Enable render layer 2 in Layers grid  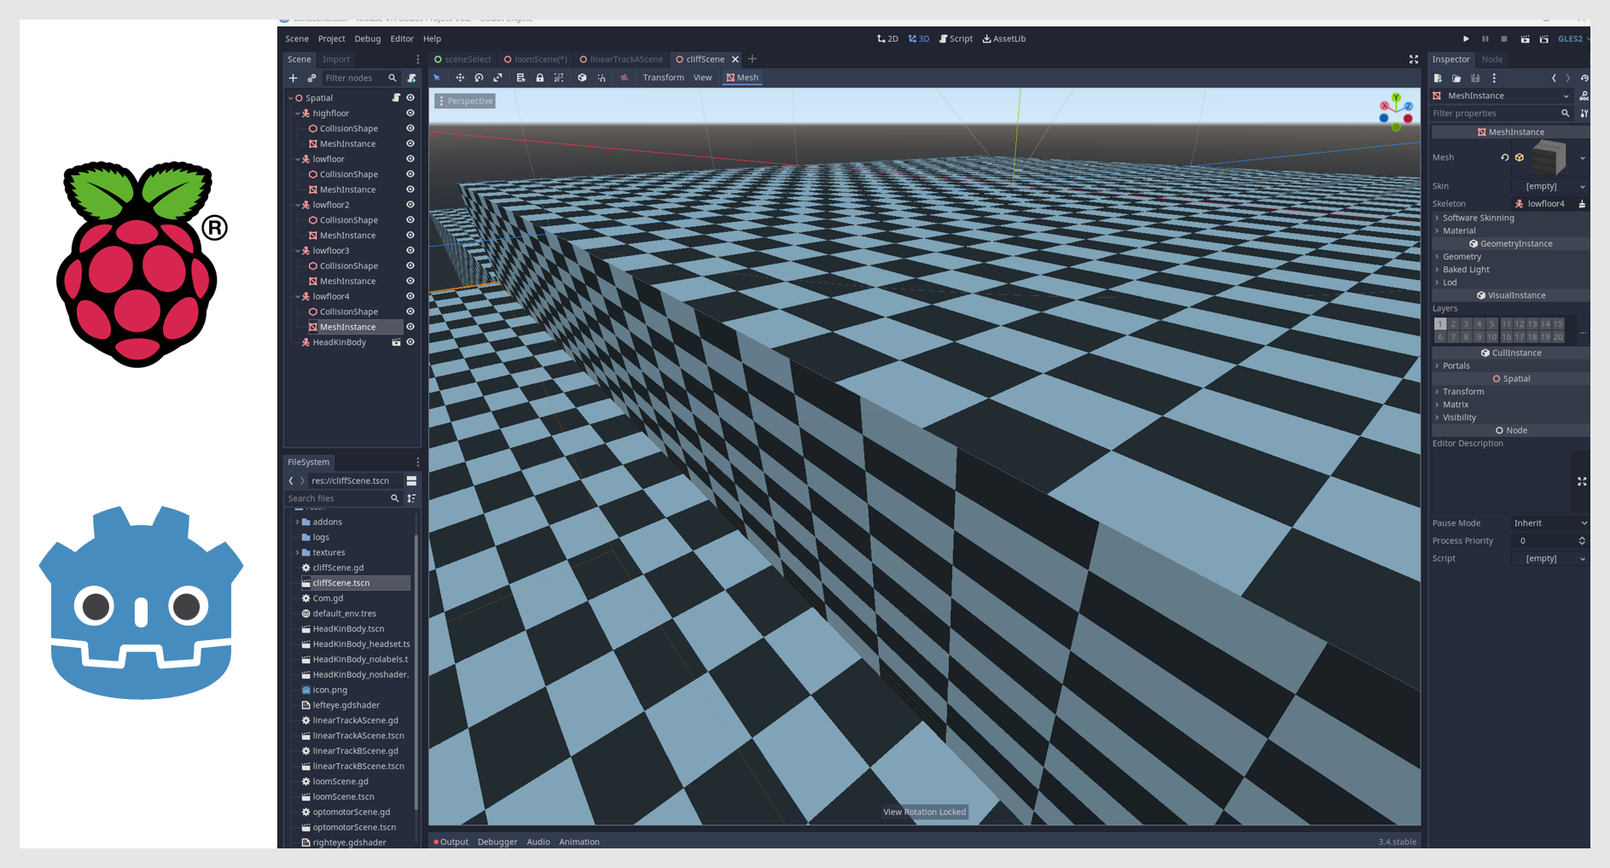pos(1453,324)
